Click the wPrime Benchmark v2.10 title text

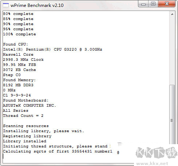(x=37, y=5)
